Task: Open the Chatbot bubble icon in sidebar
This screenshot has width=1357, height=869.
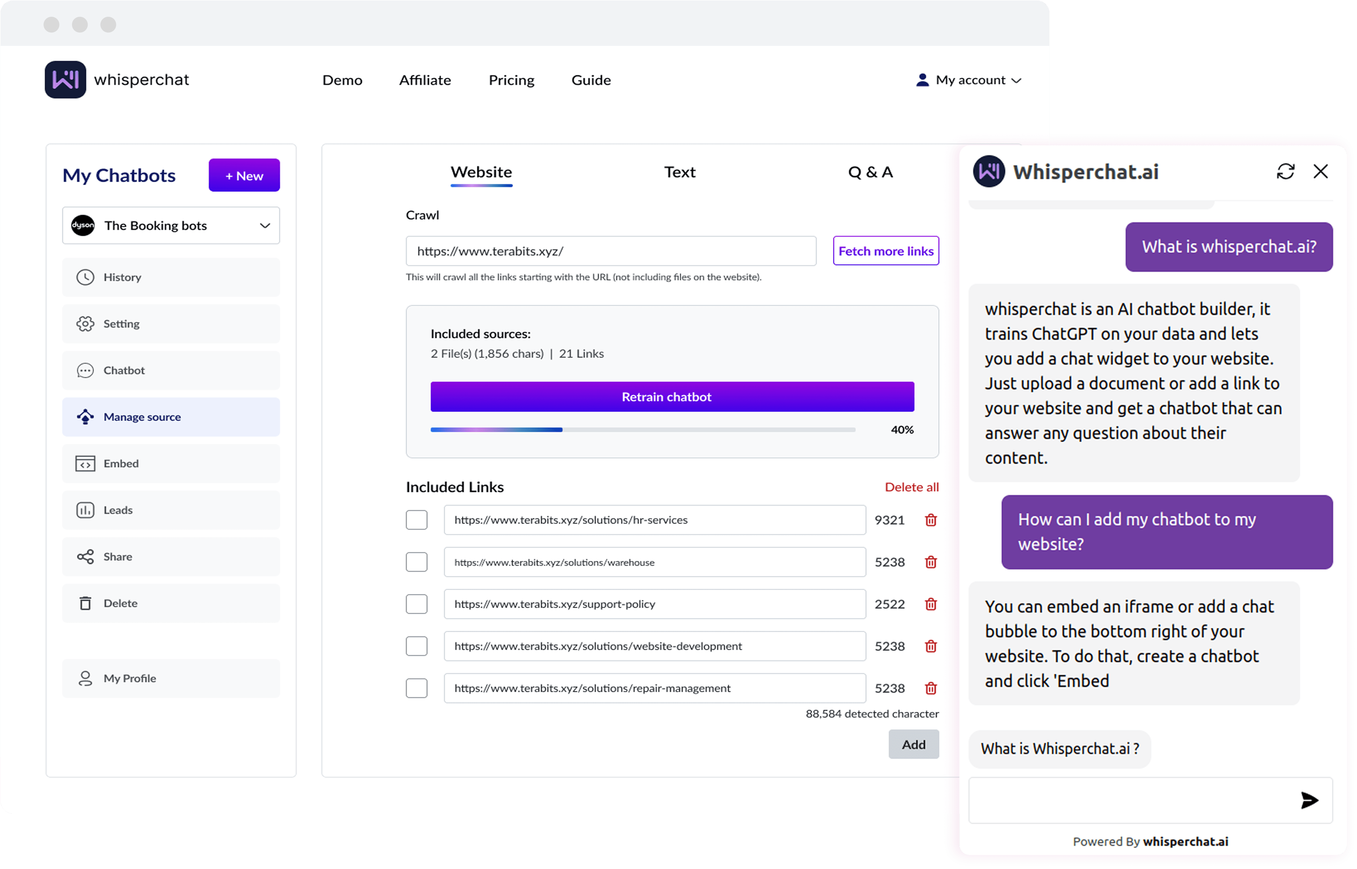Action: 86,370
